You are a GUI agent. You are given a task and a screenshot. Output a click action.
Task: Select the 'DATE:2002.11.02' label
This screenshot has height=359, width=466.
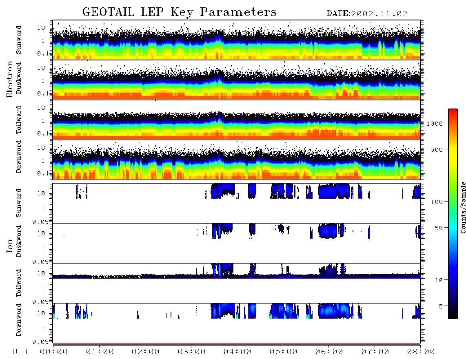click(367, 14)
